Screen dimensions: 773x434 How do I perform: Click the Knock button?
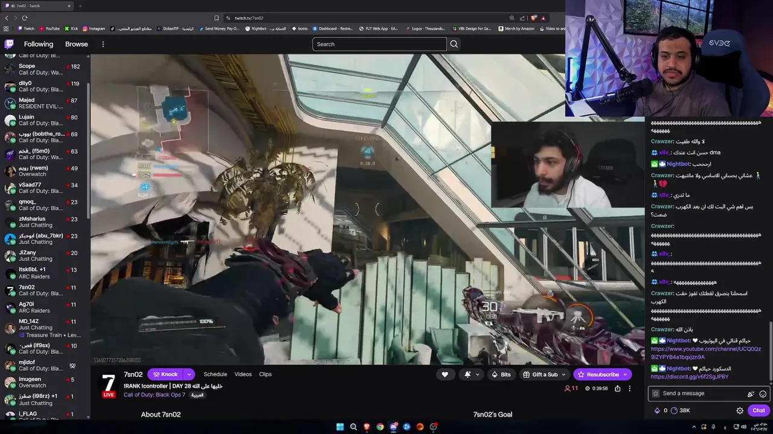pos(165,374)
